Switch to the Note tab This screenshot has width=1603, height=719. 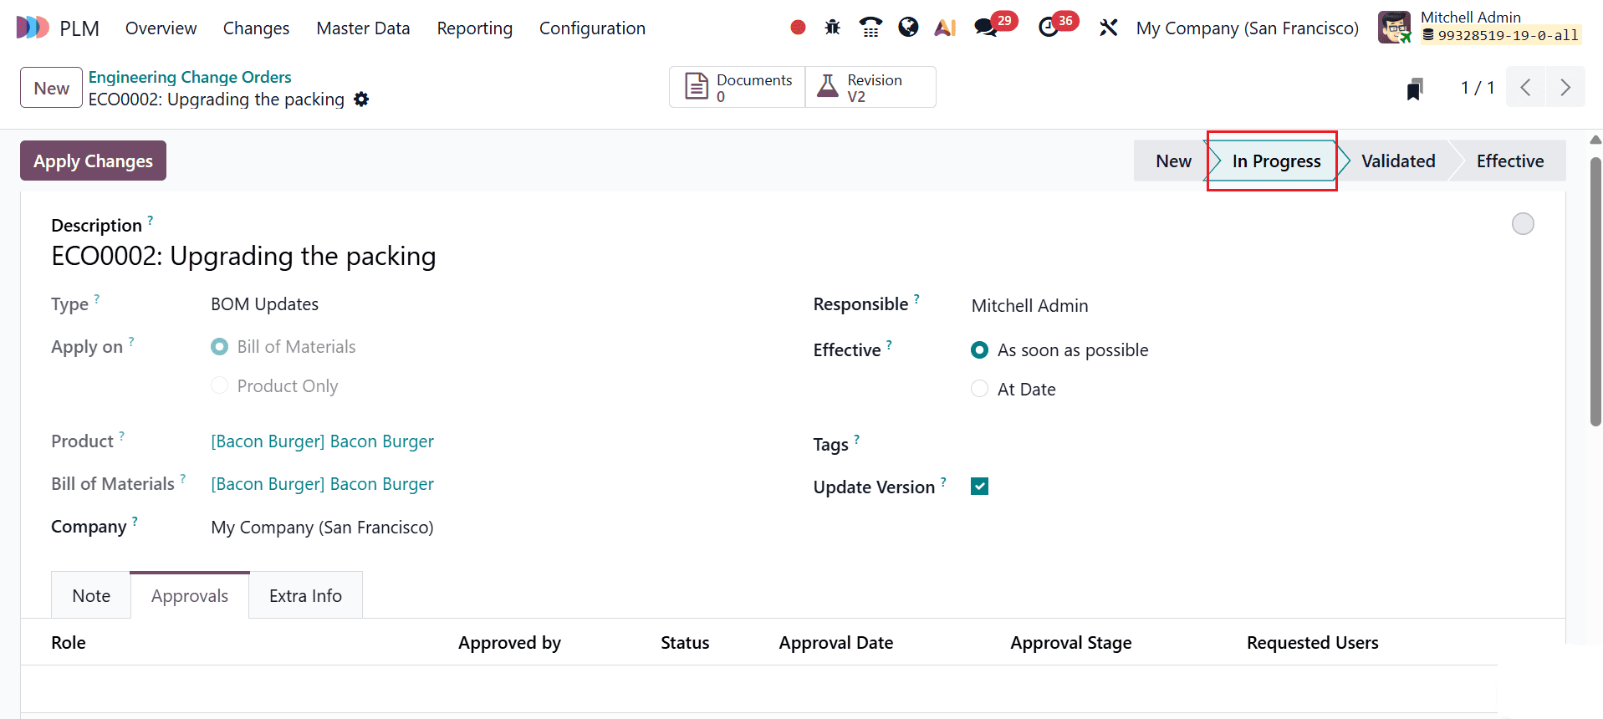click(x=91, y=595)
